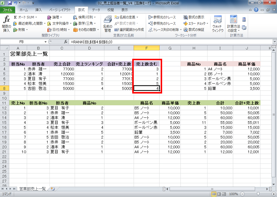This screenshot has width=277, height=197.
Task: Click the zoom out minus button
Action: tap(243, 194)
